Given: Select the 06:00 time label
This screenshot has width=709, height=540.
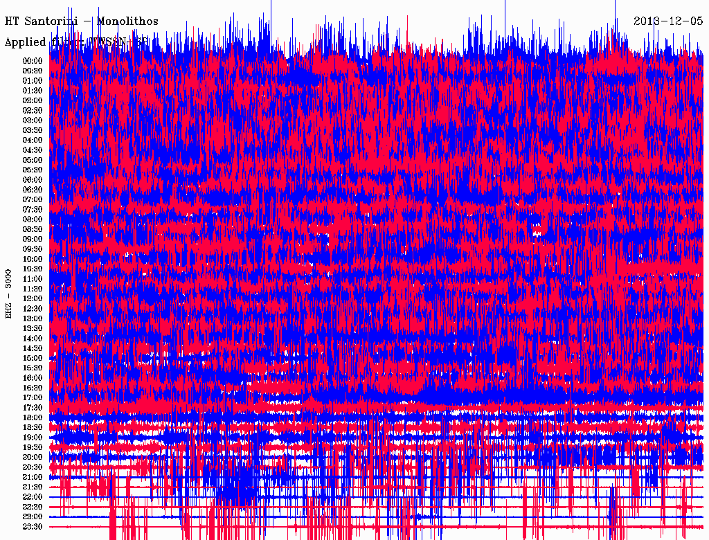Looking at the screenshot, I should [33, 180].
